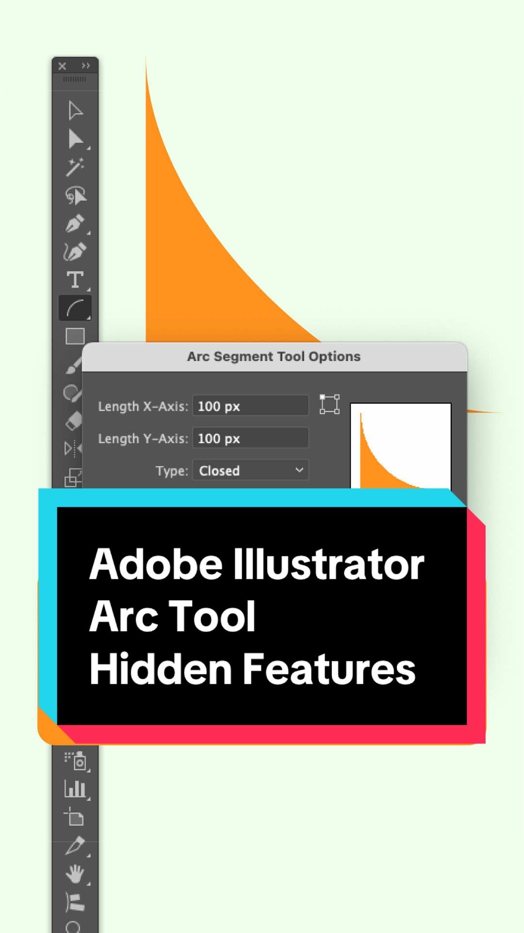Open the Type dropdown showing Closed
This screenshot has height=933, width=524.
(250, 470)
